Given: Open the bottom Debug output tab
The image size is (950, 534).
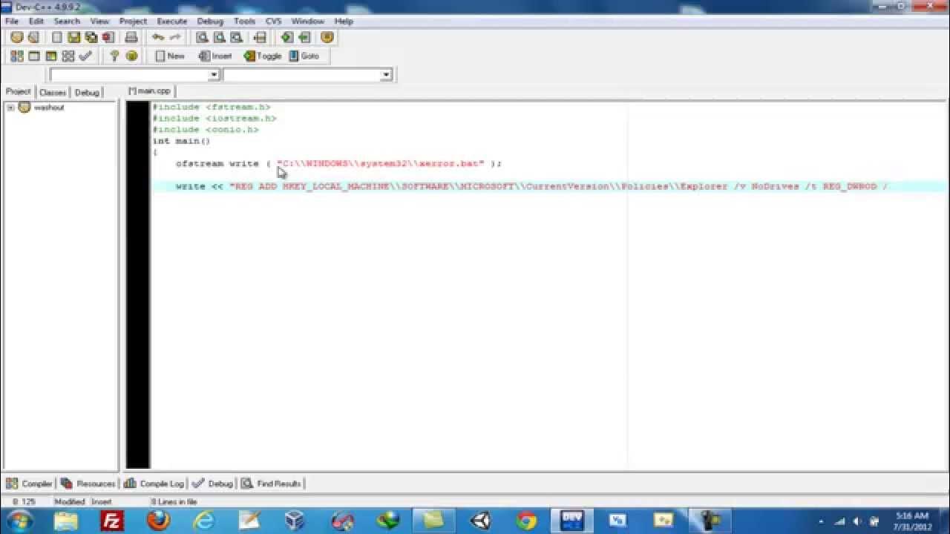Looking at the screenshot, I should 213,484.
